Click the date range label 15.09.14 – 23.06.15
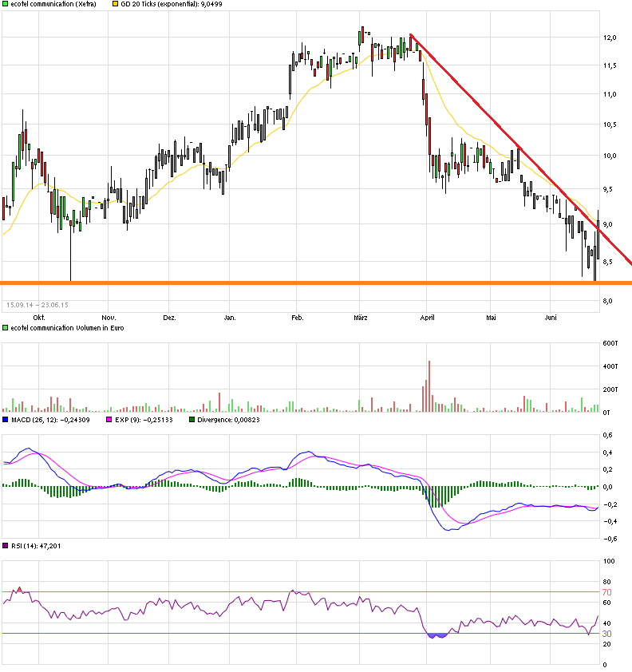The image size is (632, 672). point(38,305)
